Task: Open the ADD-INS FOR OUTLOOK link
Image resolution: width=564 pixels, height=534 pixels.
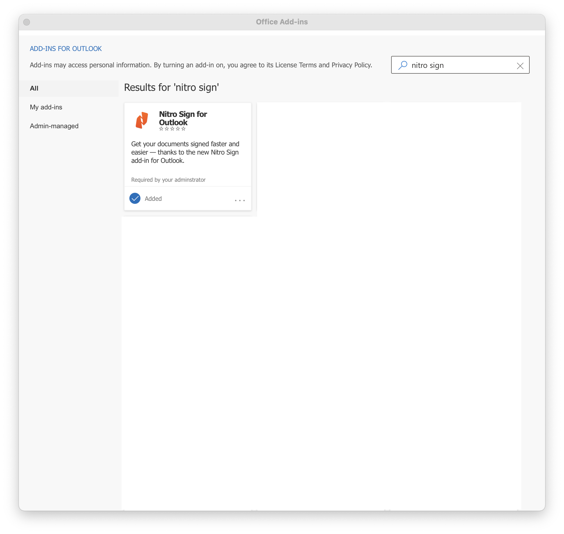Action: [x=65, y=49]
